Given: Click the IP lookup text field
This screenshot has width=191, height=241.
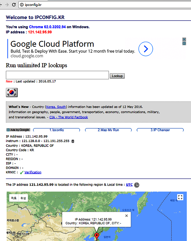Looking at the screenshot, I should [x=57, y=75].
